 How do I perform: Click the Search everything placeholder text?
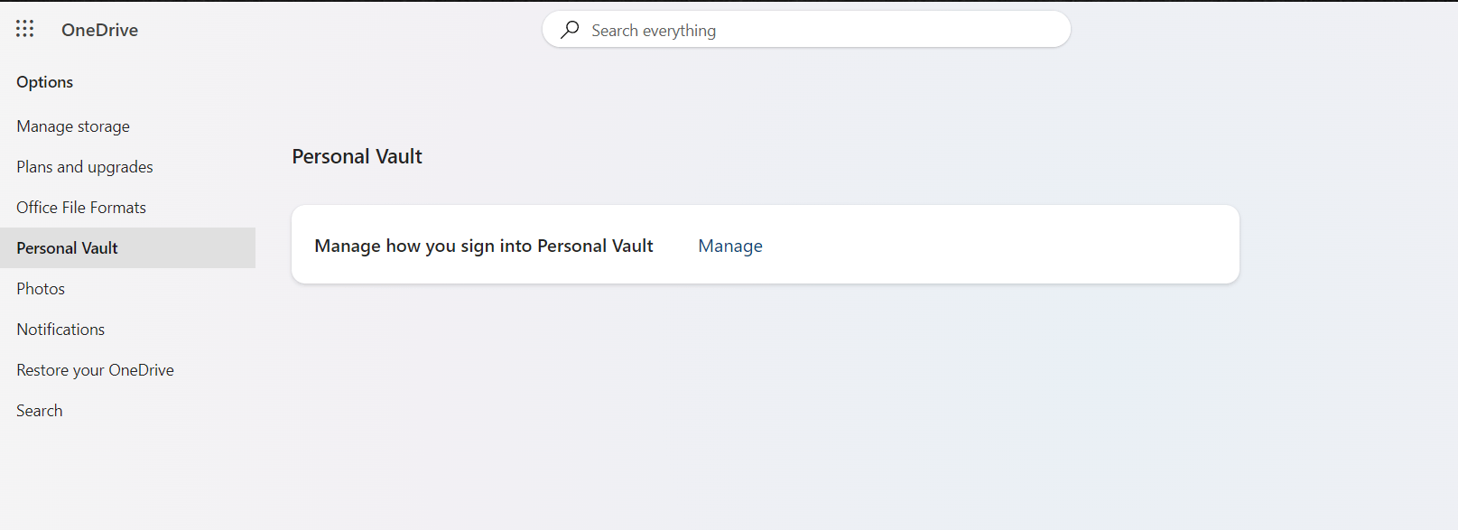[x=653, y=30]
